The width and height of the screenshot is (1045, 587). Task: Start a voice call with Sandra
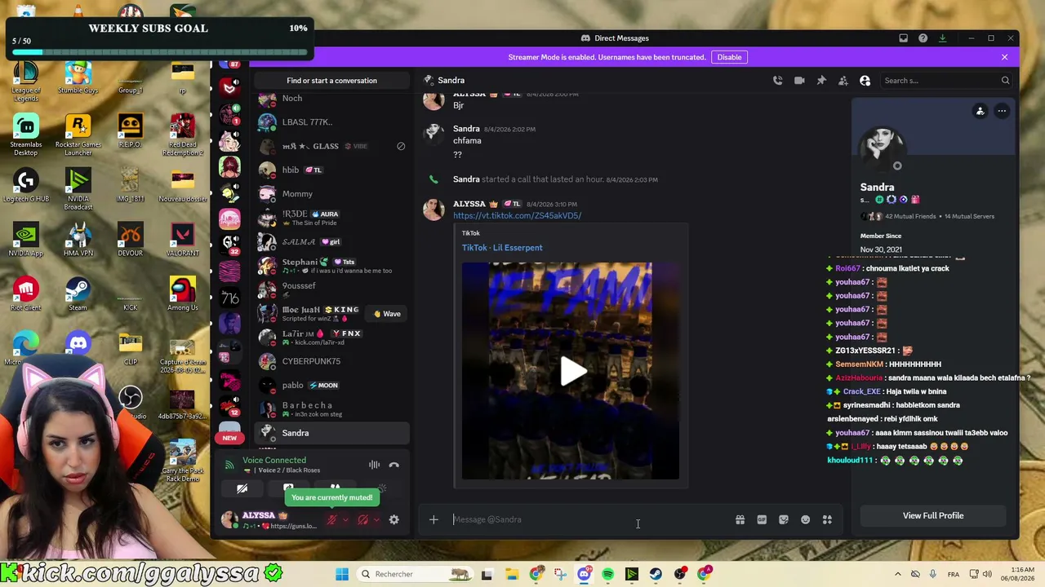click(777, 81)
